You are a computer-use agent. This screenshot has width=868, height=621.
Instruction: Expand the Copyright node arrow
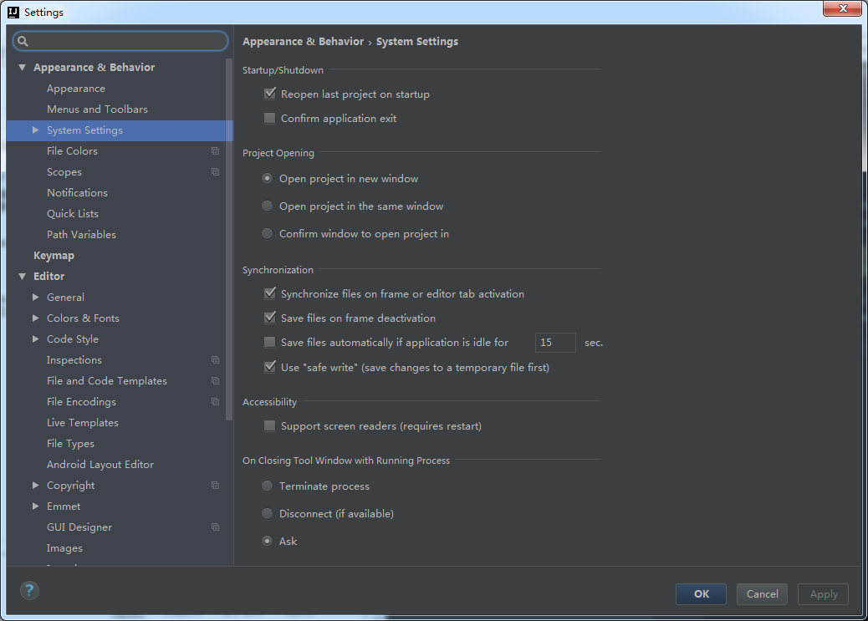pos(35,486)
